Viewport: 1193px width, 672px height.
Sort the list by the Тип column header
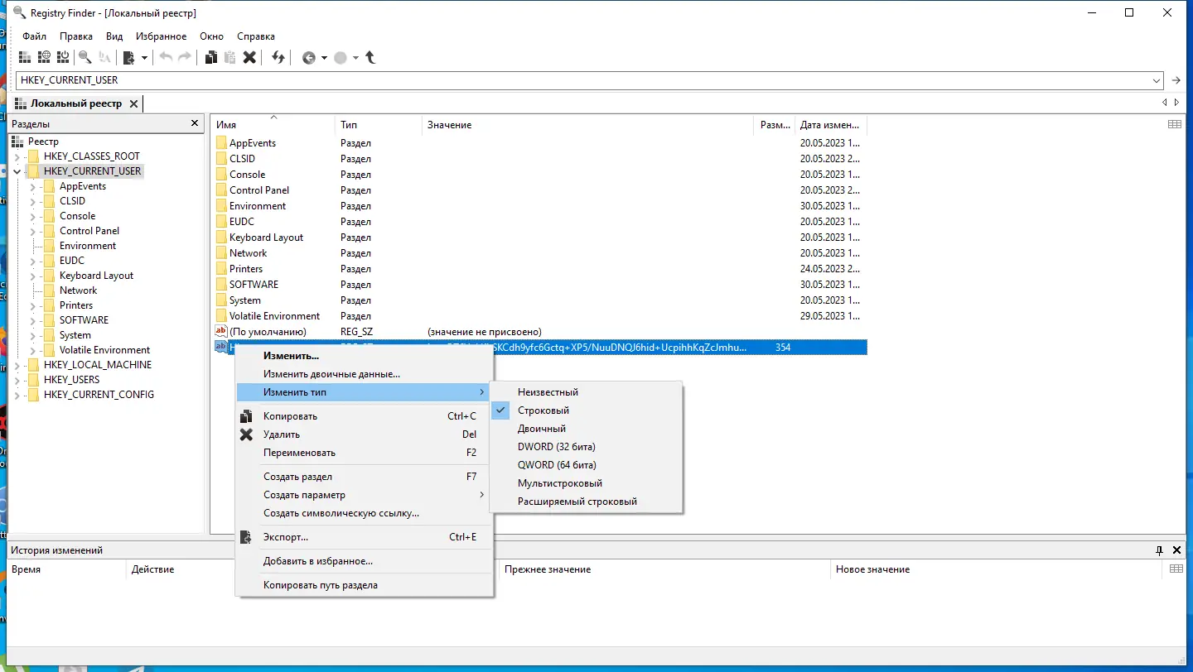pos(379,125)
